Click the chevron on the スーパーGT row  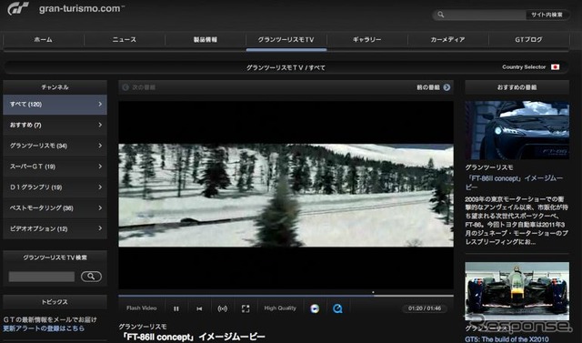(100, 166)
